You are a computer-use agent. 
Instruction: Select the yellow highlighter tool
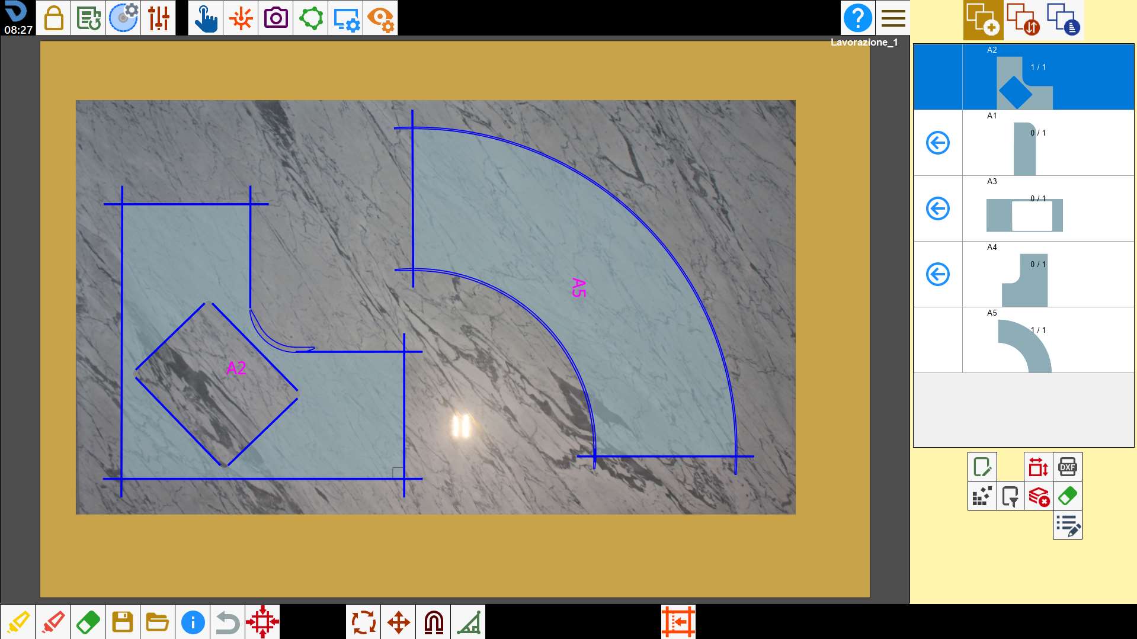(x=18, y=622)
